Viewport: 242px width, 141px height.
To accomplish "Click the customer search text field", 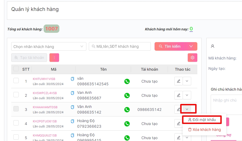I will tap(120, 46).
